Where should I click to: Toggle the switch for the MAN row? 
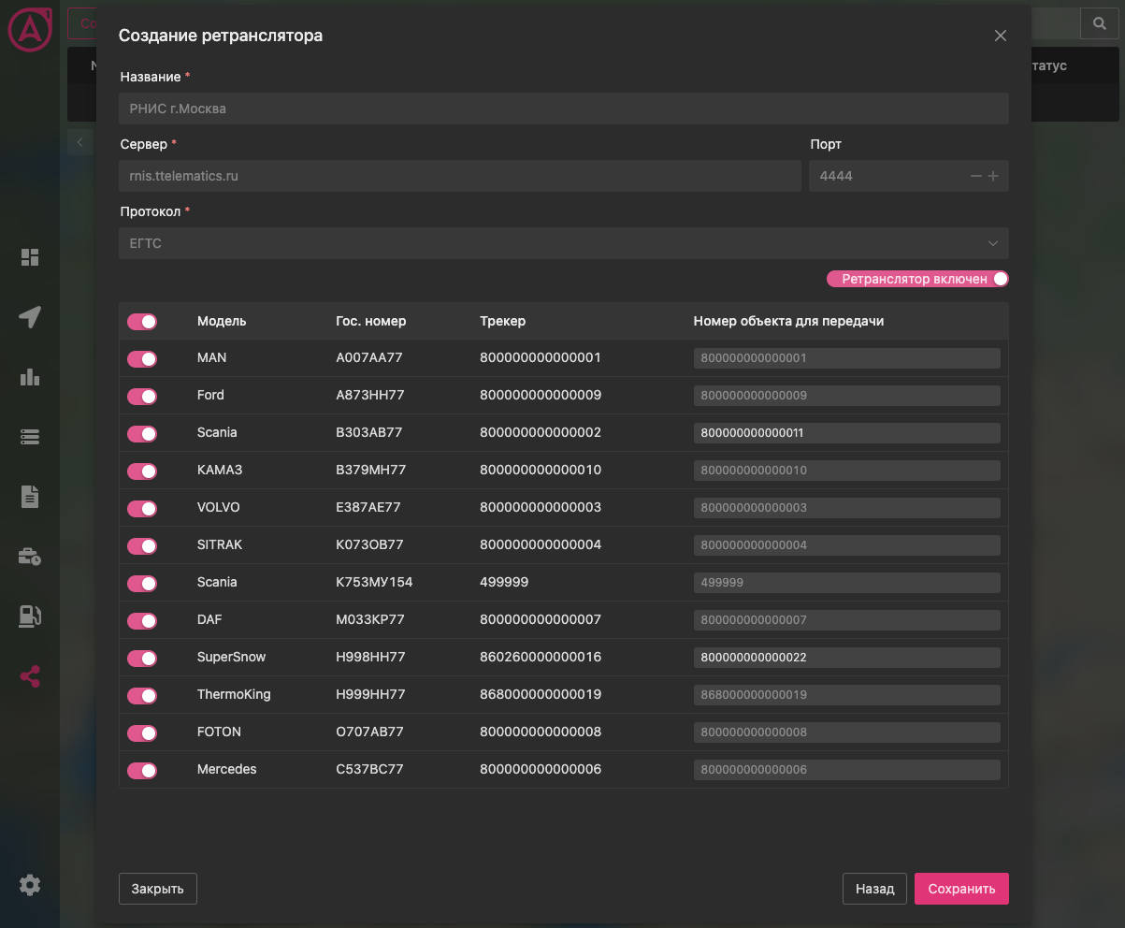142,359
